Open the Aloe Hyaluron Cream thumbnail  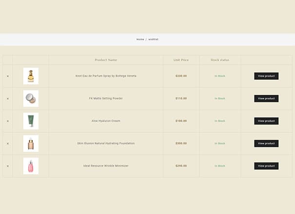[31, 121]
